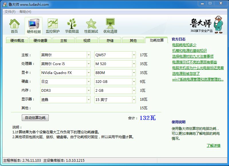Click the 主程序版本 status bar text

tap(22, 161)
